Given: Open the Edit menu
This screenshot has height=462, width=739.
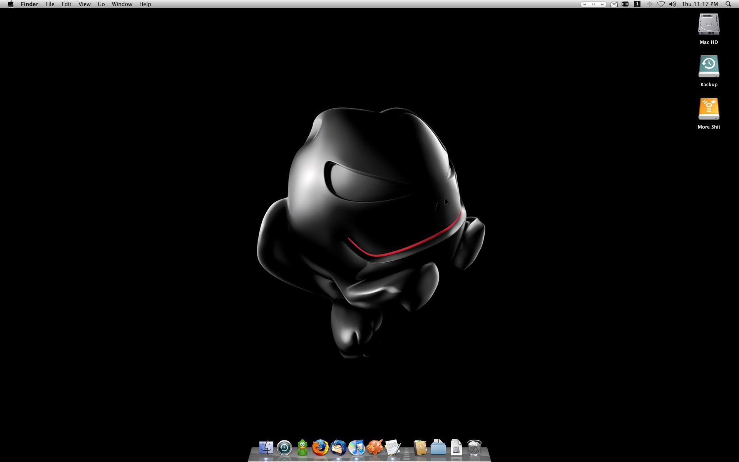Looking at the screenshot, I should coord(66,4).
